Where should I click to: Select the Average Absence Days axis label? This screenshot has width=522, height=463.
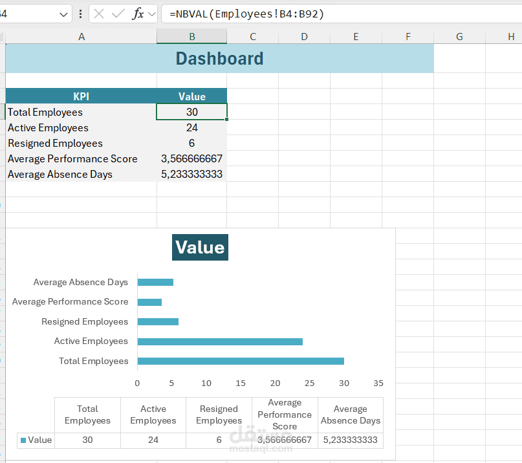coord(80,282)
